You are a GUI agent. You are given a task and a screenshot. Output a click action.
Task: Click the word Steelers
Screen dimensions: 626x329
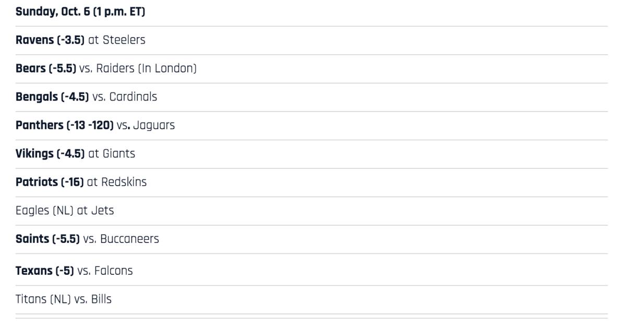point(124,40)
